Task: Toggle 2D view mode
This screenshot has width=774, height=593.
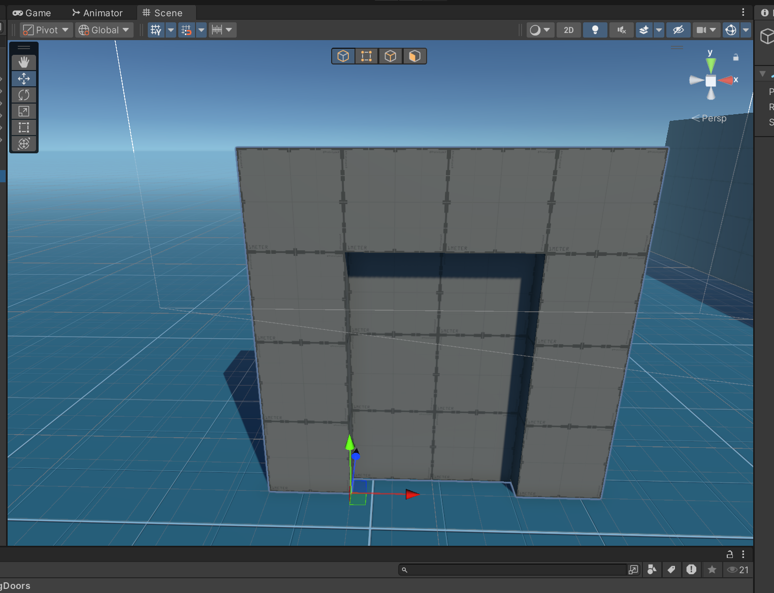Action: [569, 30]
